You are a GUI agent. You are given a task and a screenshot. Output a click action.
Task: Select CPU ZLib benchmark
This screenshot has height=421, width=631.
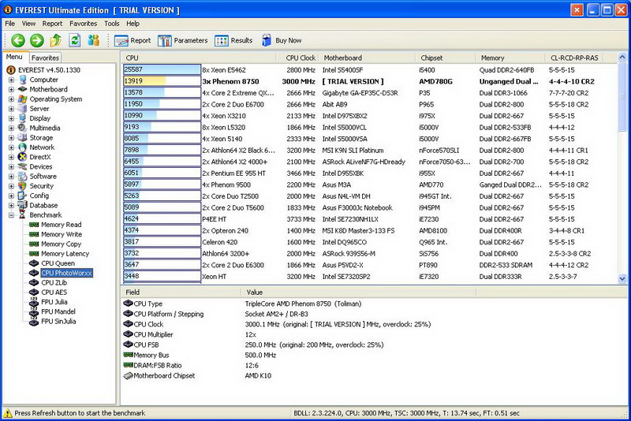point(54,283)
